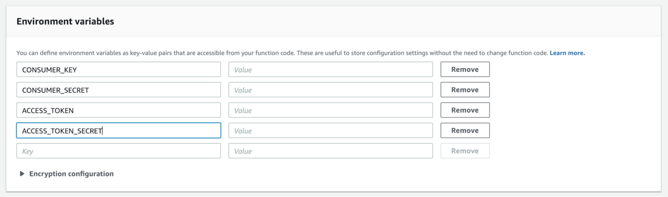Remove the CONSUMER_KEY variable
Viewport: 668px width, 197px height.
coord(465,69)
